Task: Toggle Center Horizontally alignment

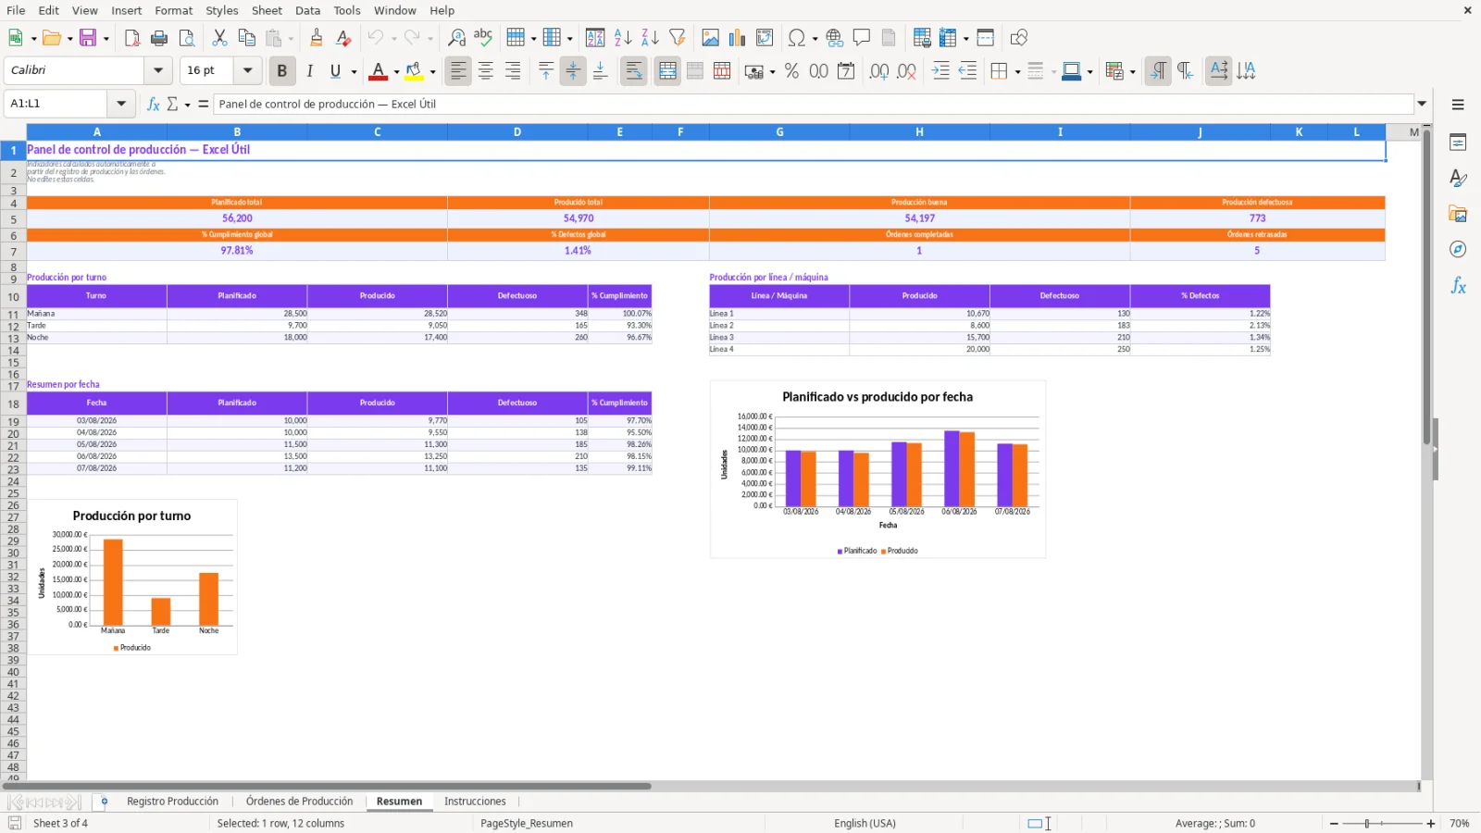Action: coord(485,71)
